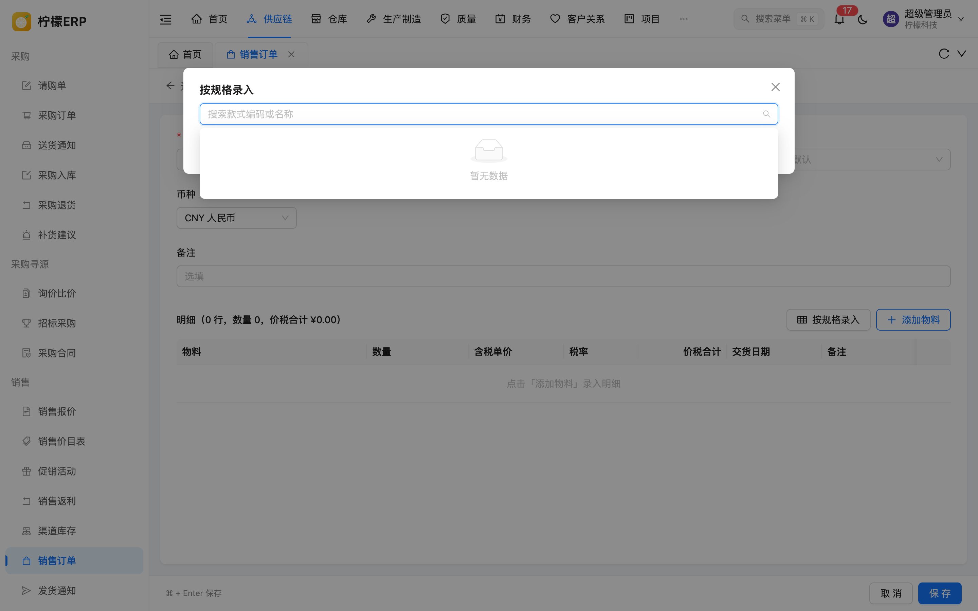
Task: Expand the tab options chevron
Action: point(962,54)
